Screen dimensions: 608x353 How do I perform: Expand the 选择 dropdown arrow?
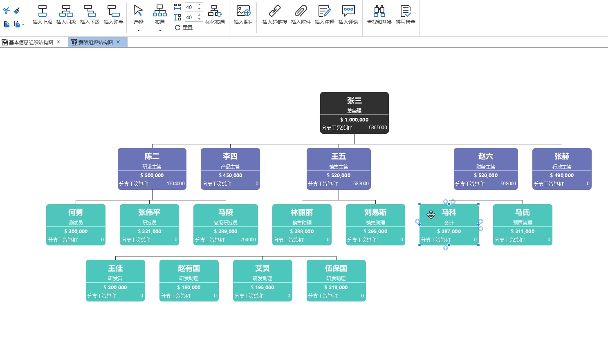(139, 30)
